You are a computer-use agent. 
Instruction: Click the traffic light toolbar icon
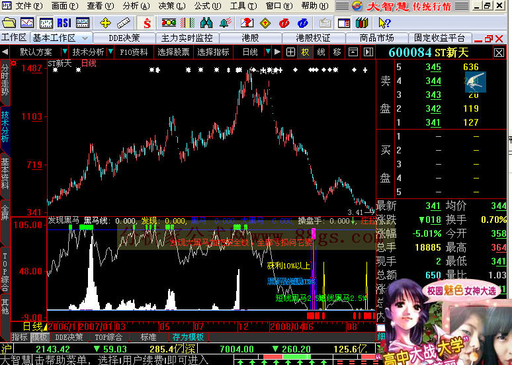coord(169,23)
